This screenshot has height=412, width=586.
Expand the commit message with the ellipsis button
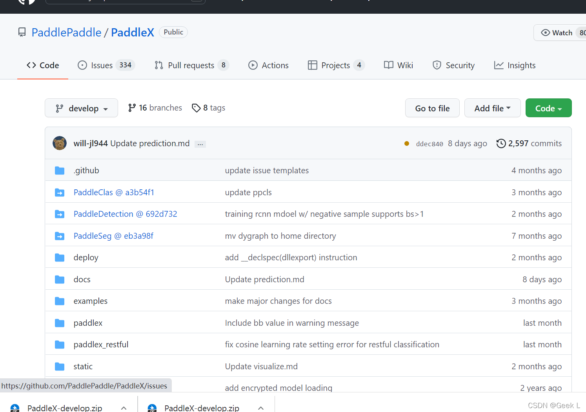pos(200,144)
